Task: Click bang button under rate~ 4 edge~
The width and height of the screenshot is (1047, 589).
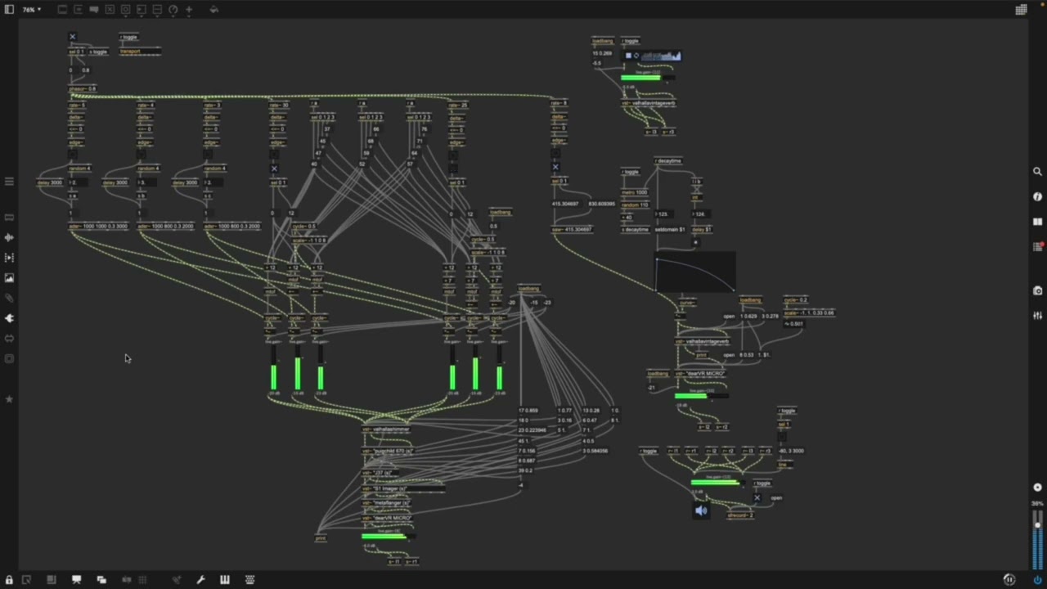Action: pos(141,154)
